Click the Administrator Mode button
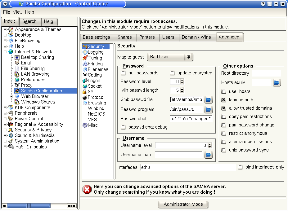288x211 pixels. click(183, 204)
